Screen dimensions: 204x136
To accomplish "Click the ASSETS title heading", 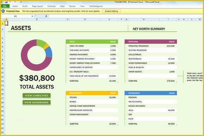I will coord(21,28).
